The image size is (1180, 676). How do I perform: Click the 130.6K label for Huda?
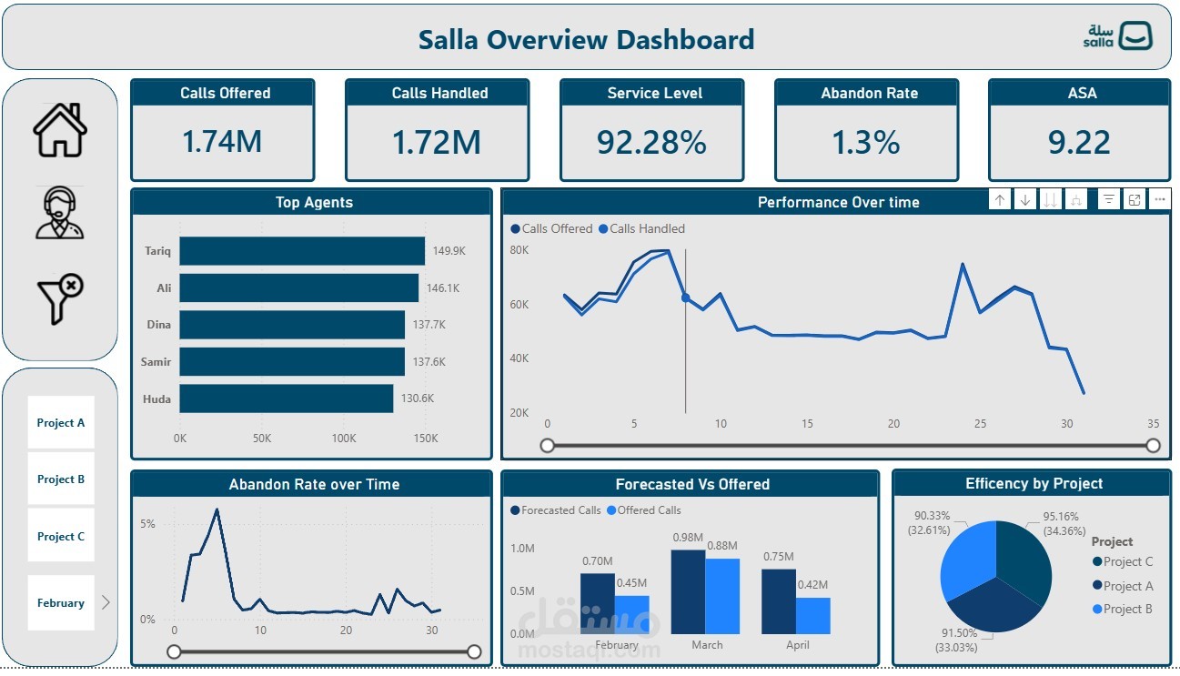pyautogui.click(x=418, y=399)
